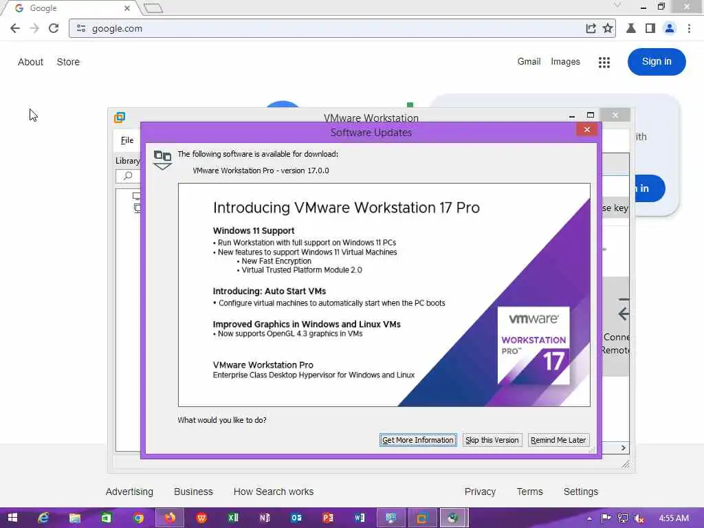Click Get More Information button
This screenshot has height=528, width=704.
pos(418,440)
